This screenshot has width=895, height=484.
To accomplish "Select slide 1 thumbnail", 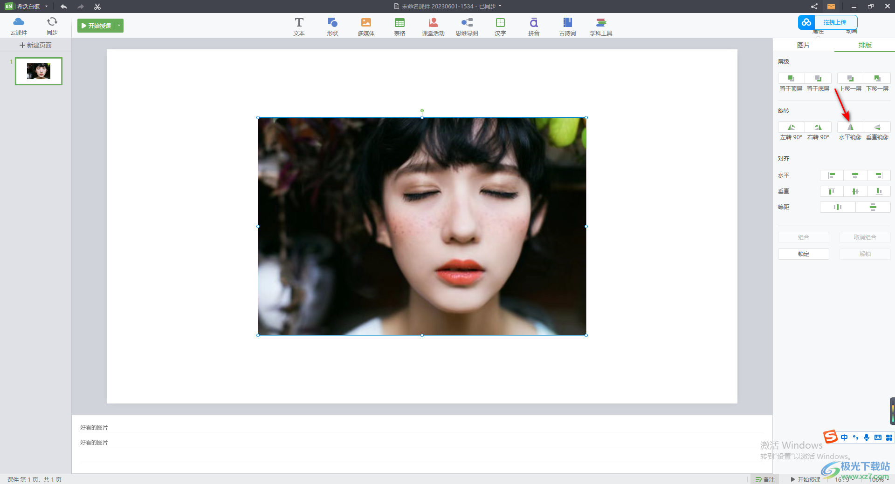I will click(39, 71).
